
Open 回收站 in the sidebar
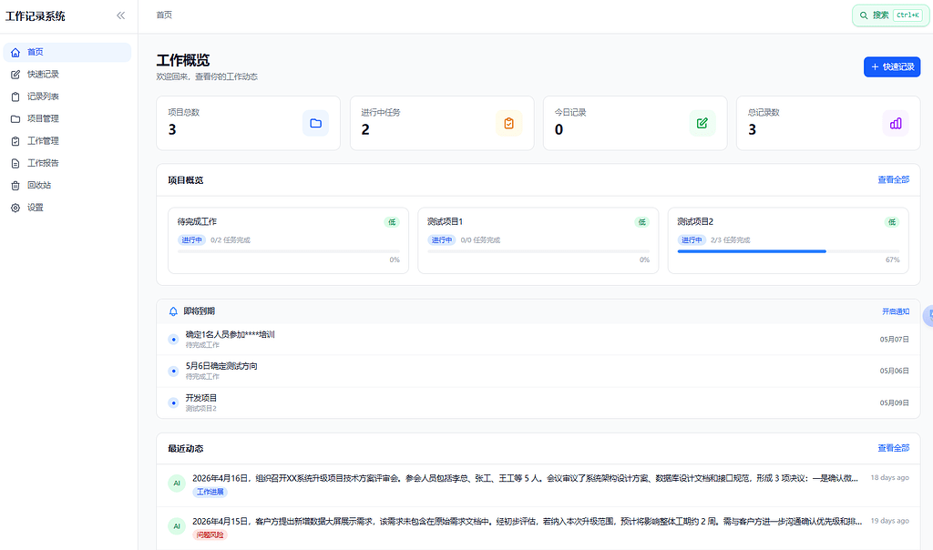[x=67, y=186]
